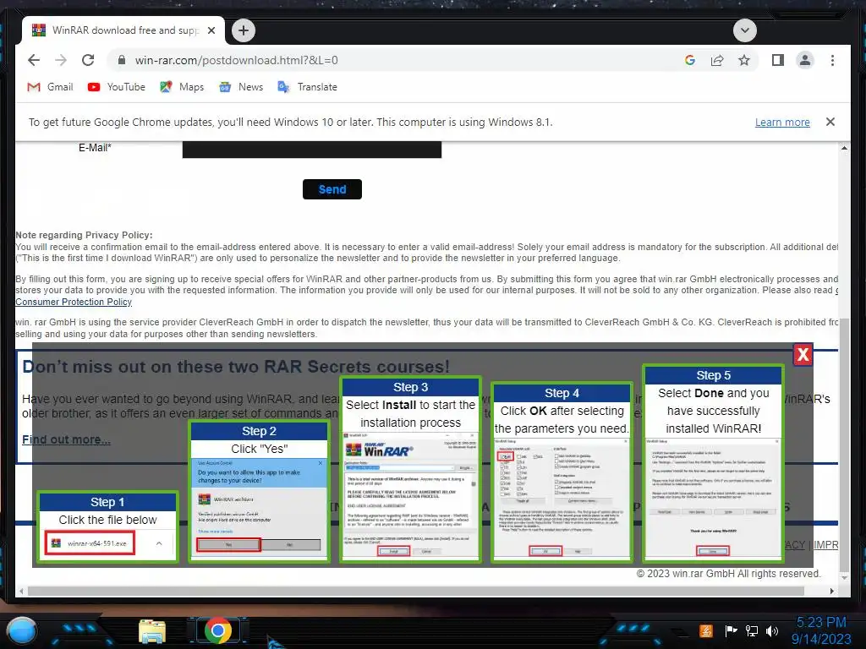Click into the E-Mail input field

click(312, 149)
